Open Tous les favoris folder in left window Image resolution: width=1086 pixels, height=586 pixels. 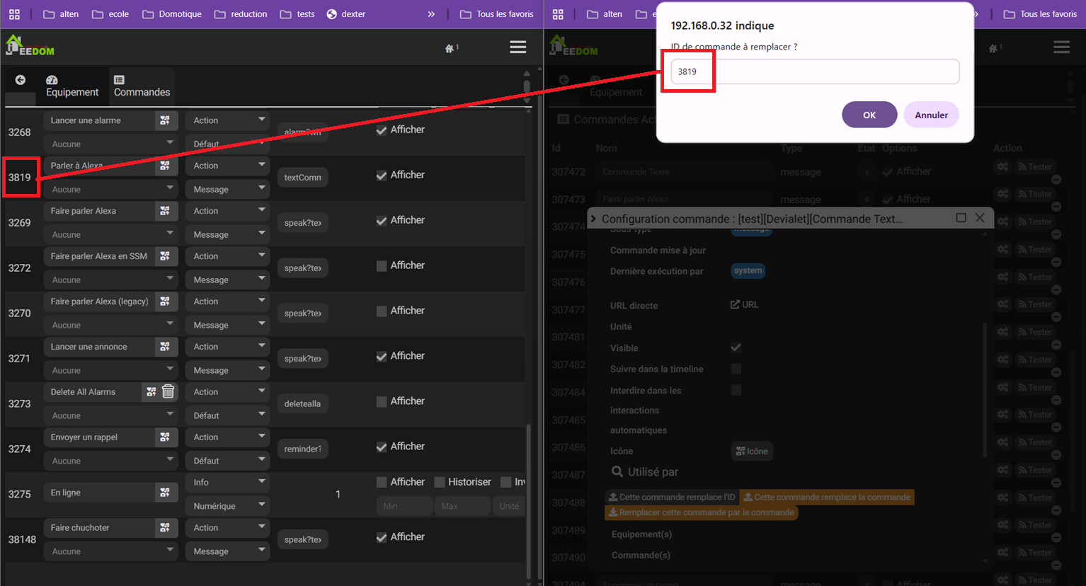(496, 14)
